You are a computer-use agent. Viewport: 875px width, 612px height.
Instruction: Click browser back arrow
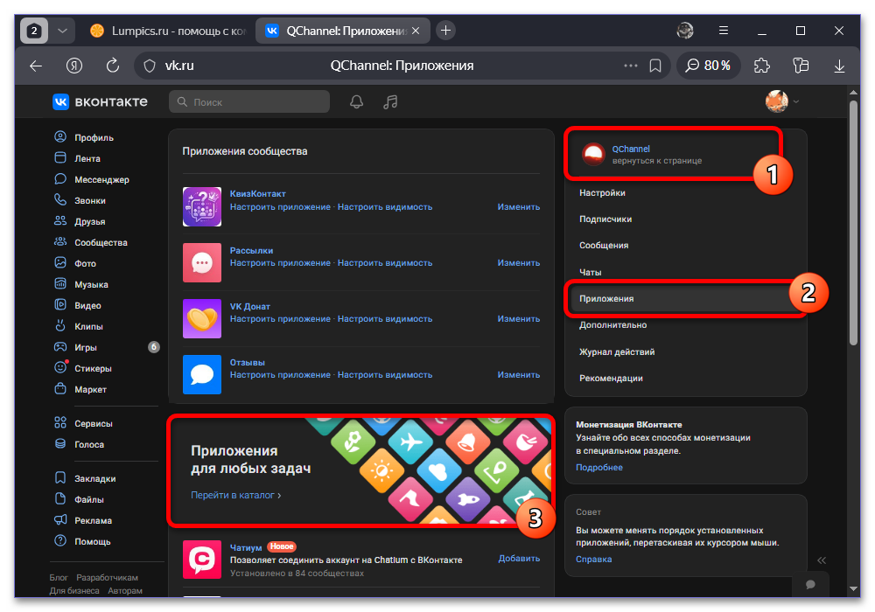pos(36,66)
